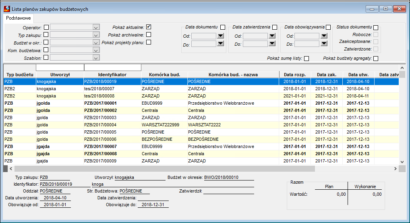Click BEZPOŚREDNIE in Komórka bud. column

pos(164,140)
